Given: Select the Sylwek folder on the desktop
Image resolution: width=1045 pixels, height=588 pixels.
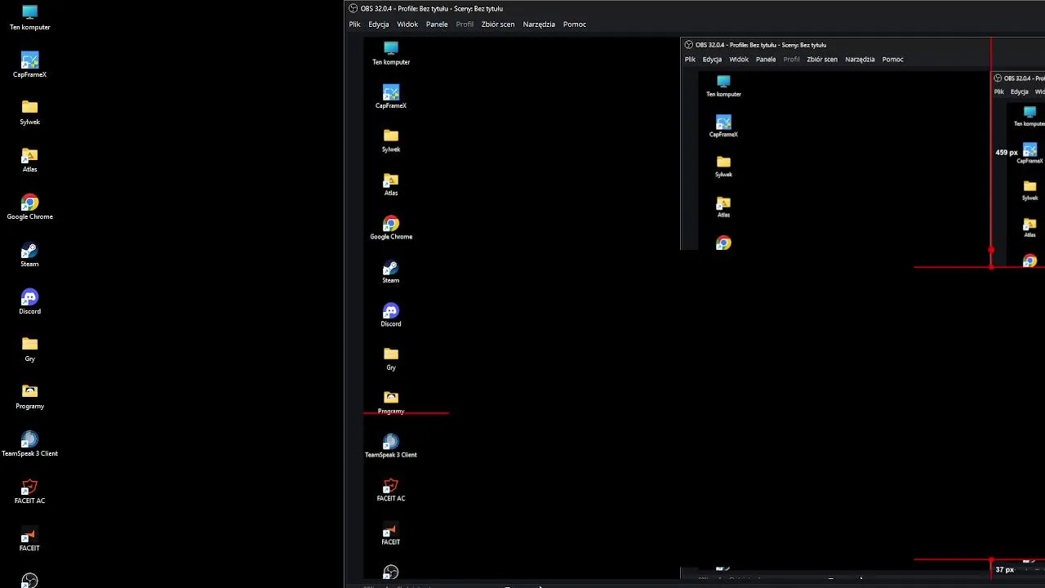Looking at the screenshot, I should (x=29, y=112).
